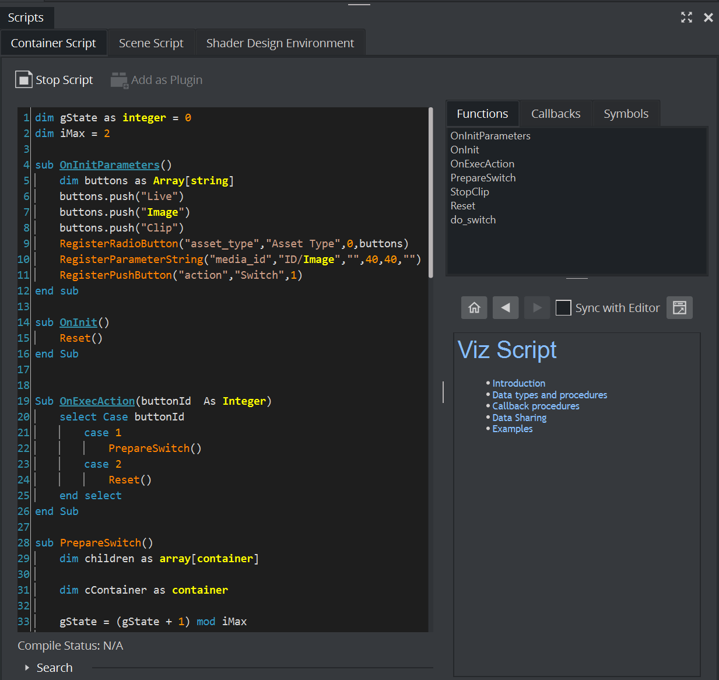
Task: Expand the Search section
Action: (27, 668)
